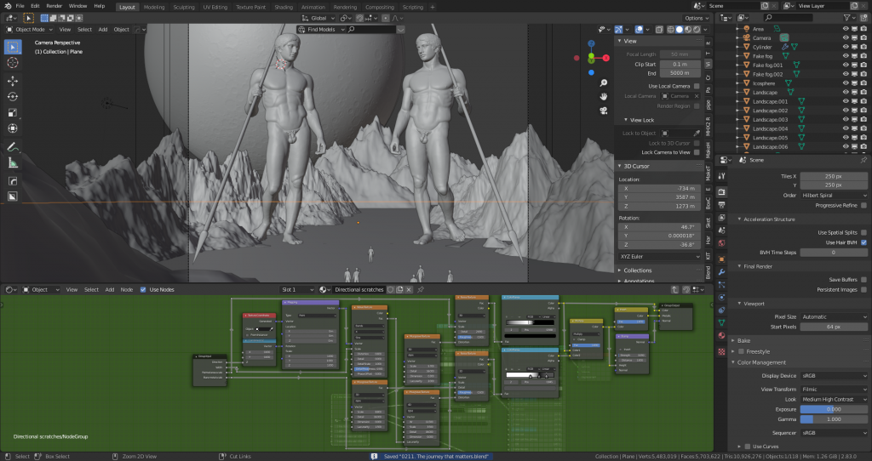Click eyedropper next to Lock to Object
The image size is (872, 461).
[x=697, y=134]
